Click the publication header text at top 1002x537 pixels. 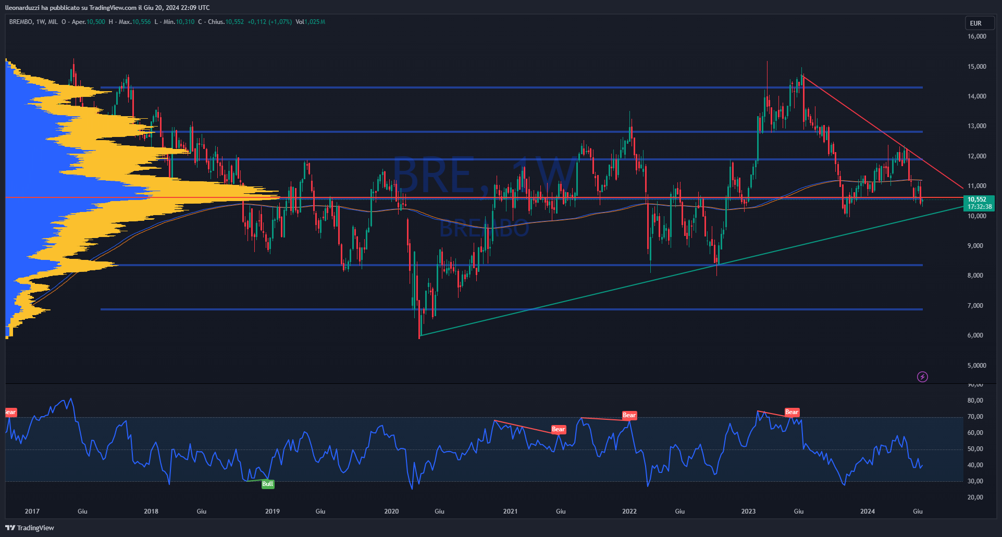pyautogui.click(x=107, y=7)
